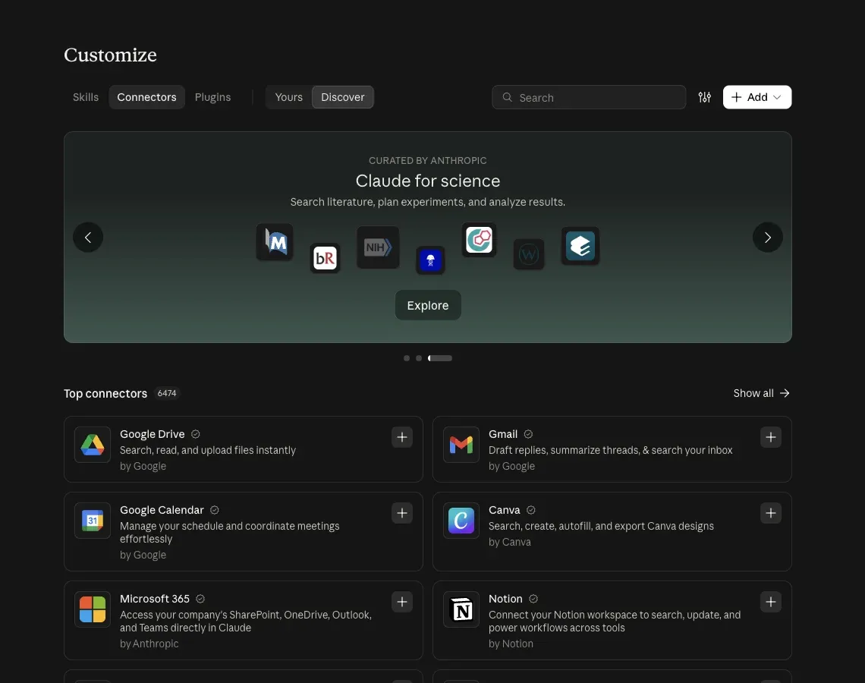Click the dark W connector icon

coord(529,254)
